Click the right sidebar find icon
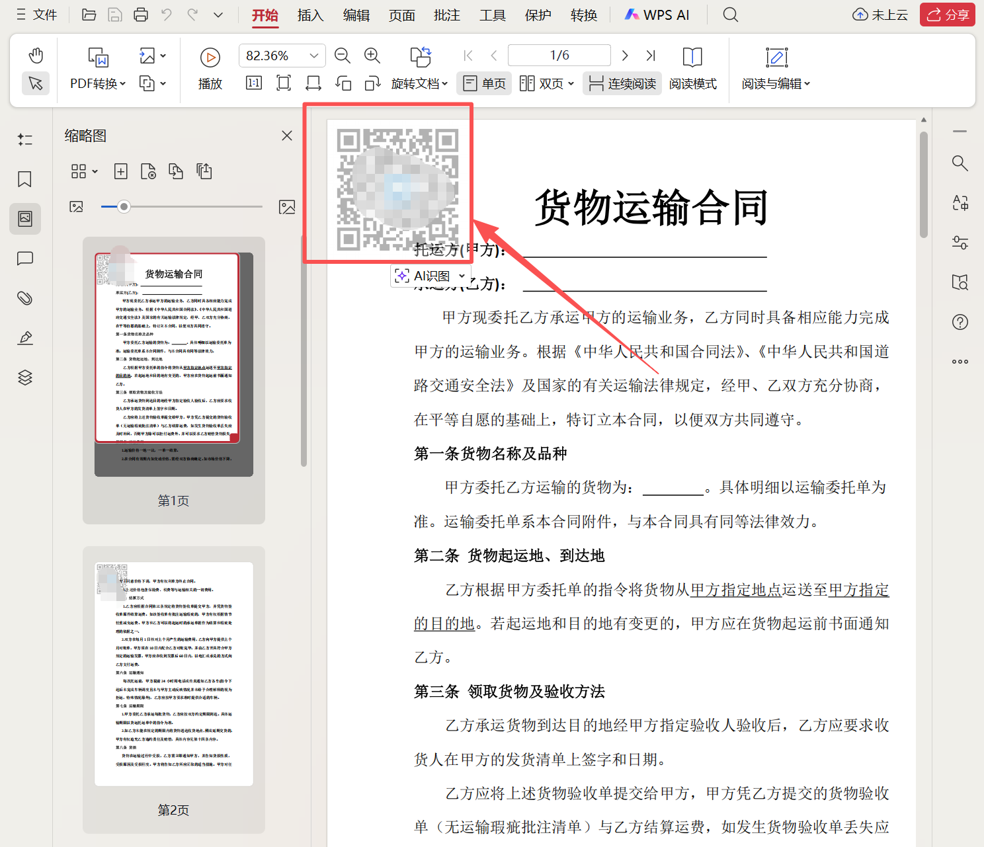This screenshot has width=984, height=847. 960,163
